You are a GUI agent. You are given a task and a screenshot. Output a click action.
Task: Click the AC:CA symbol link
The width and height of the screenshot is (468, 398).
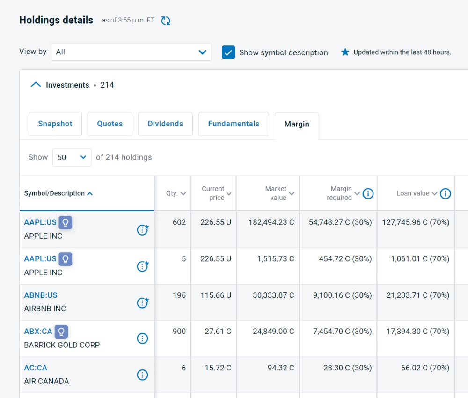(36, 368)
